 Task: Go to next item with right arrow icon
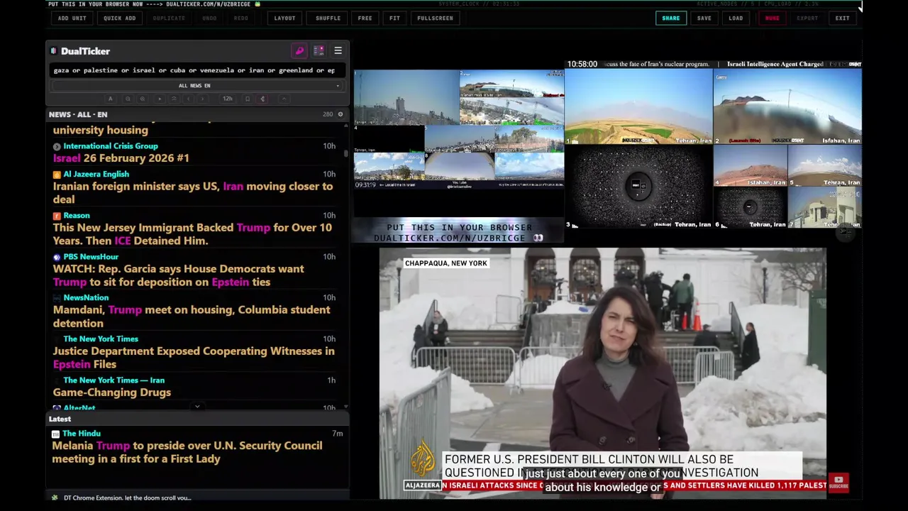202,99
